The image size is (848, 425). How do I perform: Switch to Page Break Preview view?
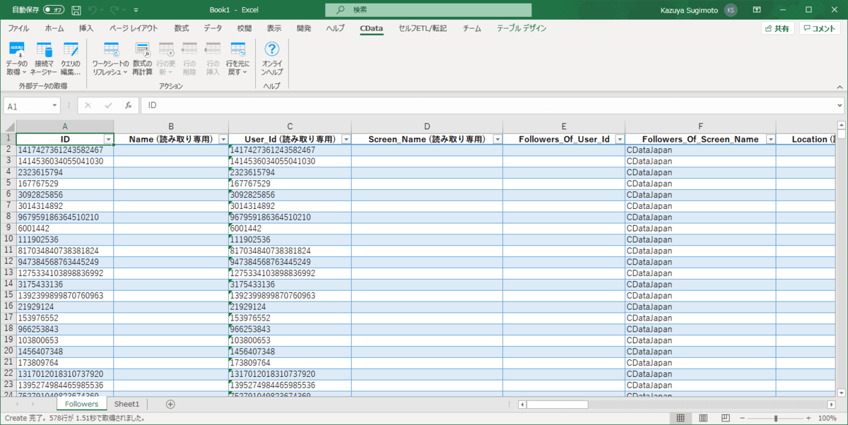point(726,418)
